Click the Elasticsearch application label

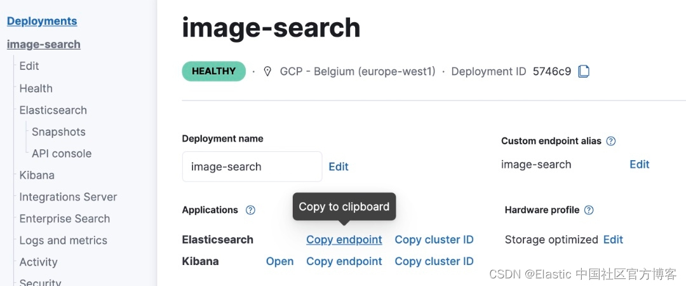pos(218,240)
